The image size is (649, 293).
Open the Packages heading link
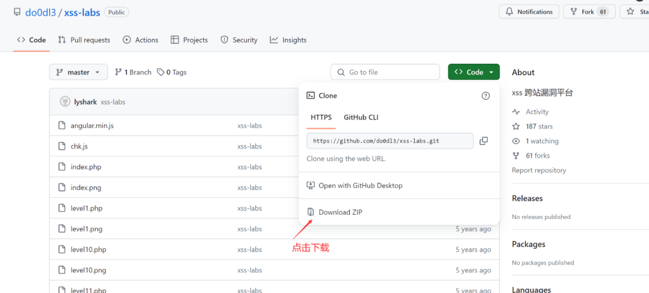point(529,244)
